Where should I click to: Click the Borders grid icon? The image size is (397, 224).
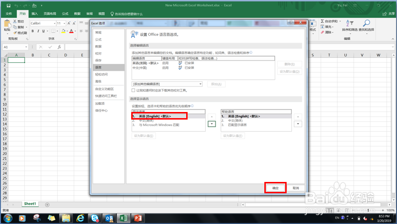[53, 31]
